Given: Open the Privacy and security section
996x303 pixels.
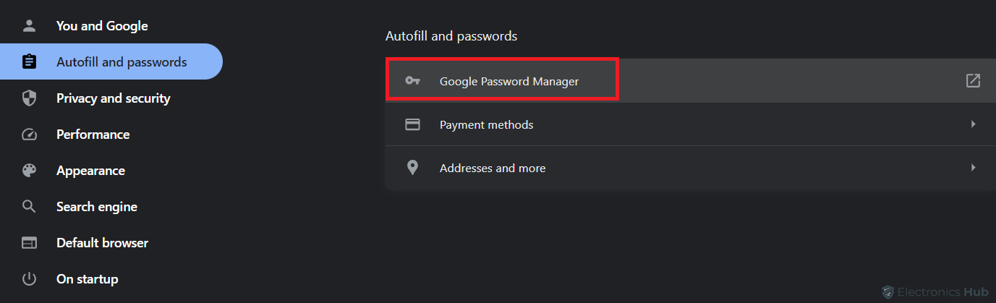Looking at the screenshot, I should [x=111, y=98].
